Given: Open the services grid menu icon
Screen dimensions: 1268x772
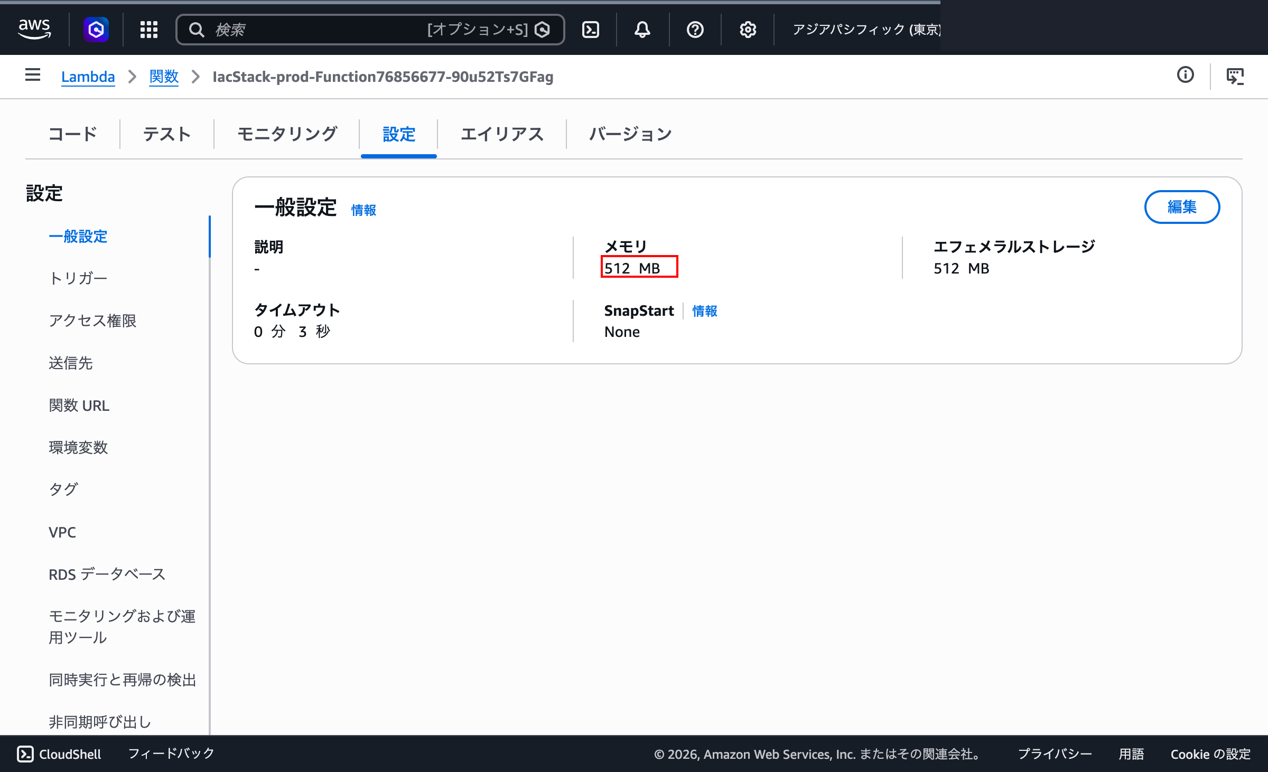Looking at the screenshot, I should coord(149,30).
